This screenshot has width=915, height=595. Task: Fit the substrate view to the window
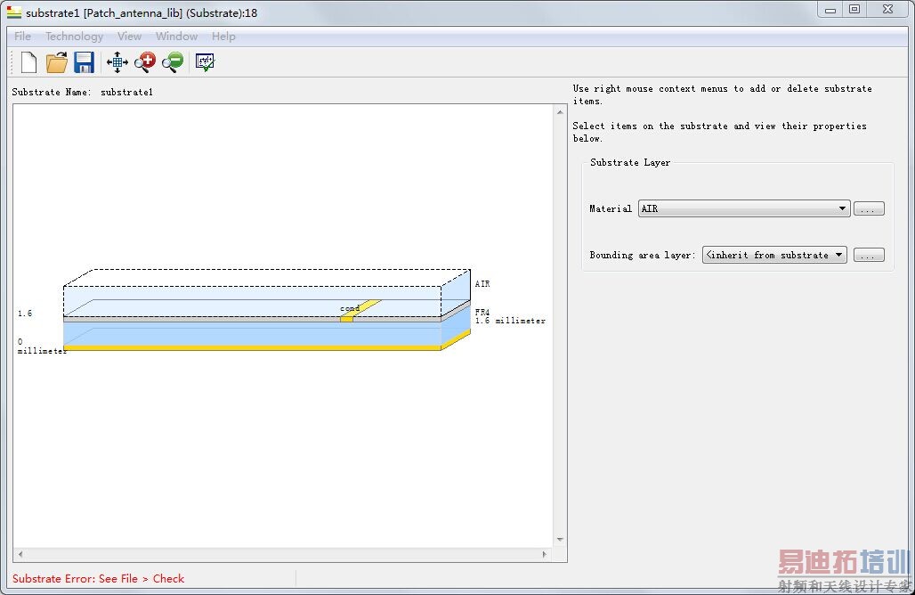point(117,62)
